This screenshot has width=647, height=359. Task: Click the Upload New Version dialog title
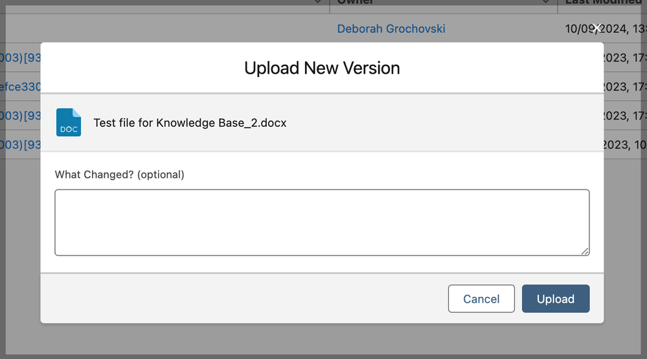tap(322, 68)
